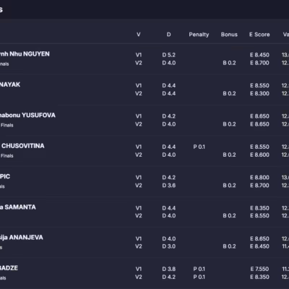The width and height of the screenshot is (289, 289).
Task: Click the E Score column header
Action: point(259,35)
